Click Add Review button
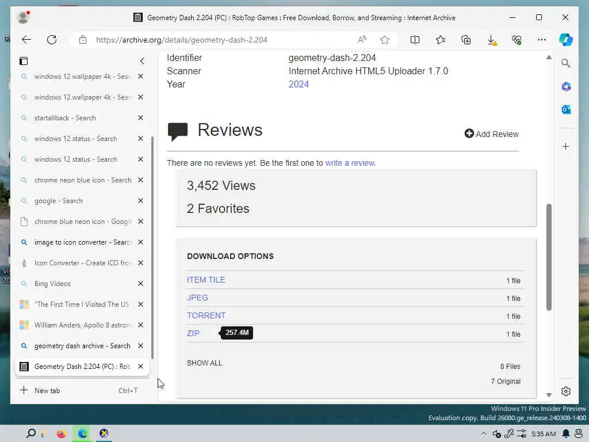The image size is (589, 442). point(492,134)
